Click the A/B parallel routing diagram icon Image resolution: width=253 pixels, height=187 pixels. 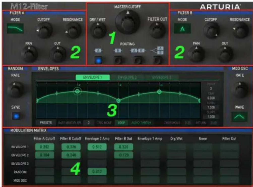[157, 51]
